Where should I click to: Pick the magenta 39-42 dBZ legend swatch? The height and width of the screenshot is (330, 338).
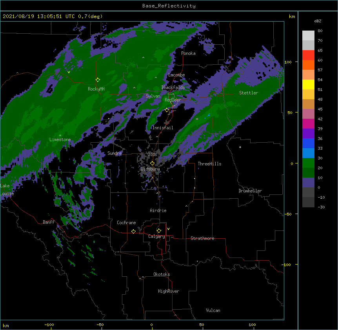[x=308, y=123]
